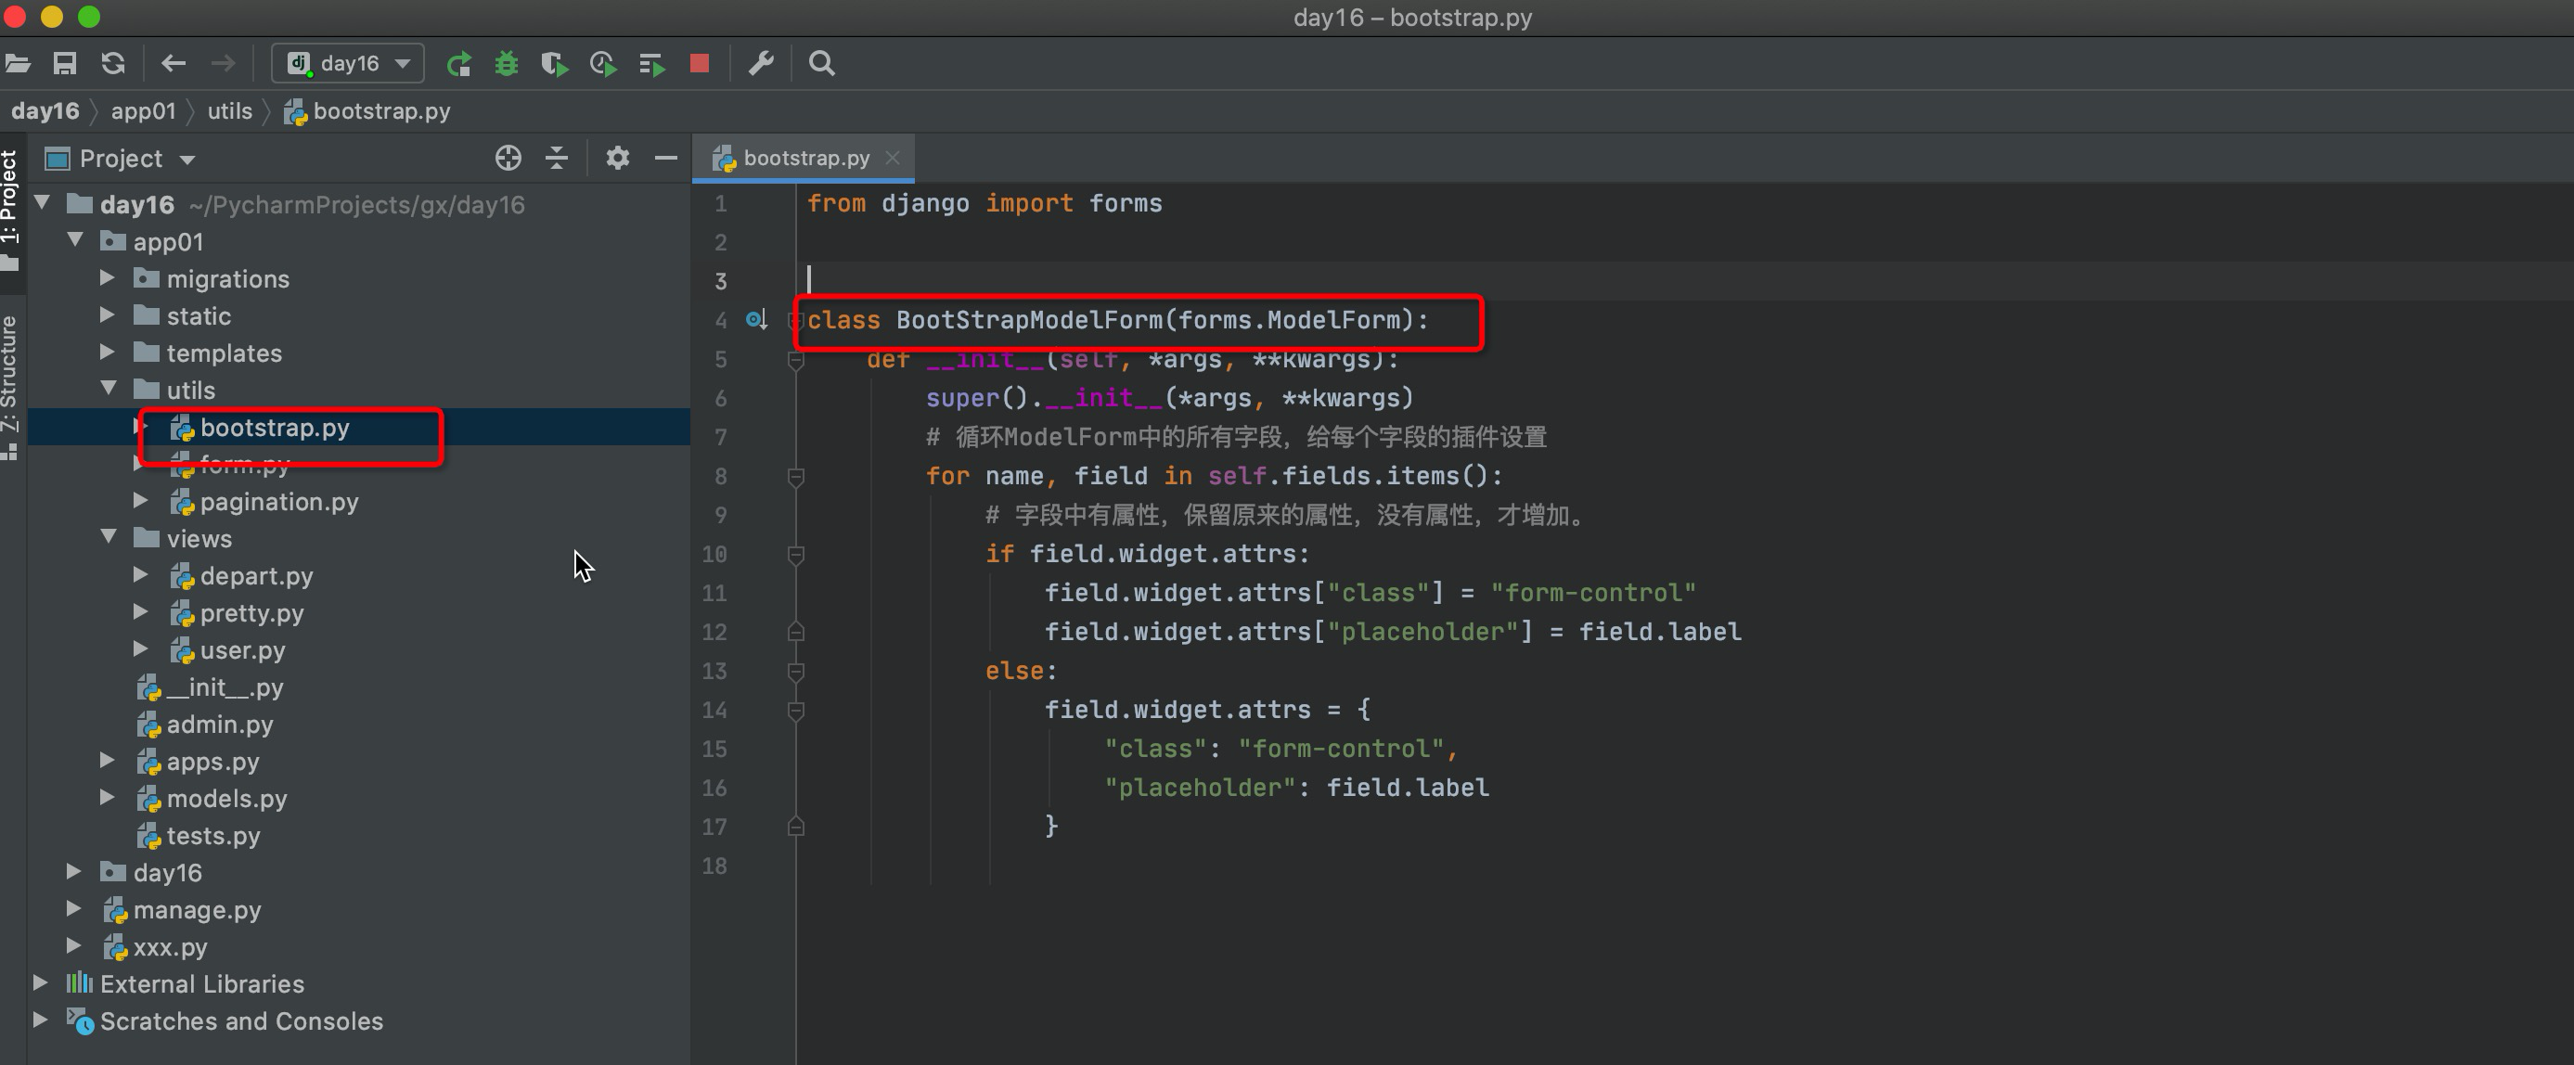Click the Stop button in toolbar
Screen dimensions: 2574x1065
(698, 64)
